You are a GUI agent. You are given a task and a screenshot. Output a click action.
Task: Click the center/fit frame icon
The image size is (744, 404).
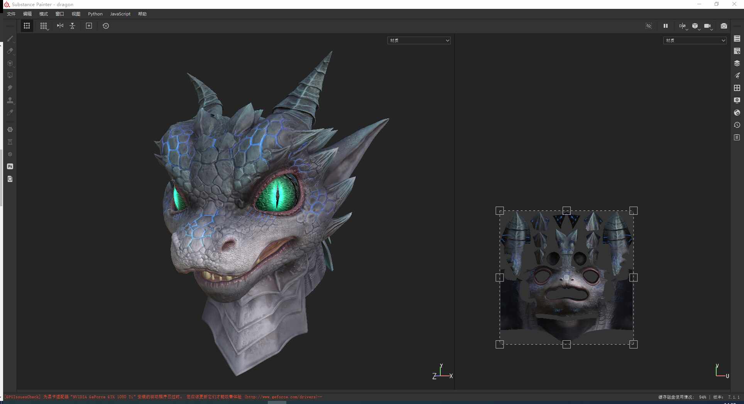coord(89,26)
